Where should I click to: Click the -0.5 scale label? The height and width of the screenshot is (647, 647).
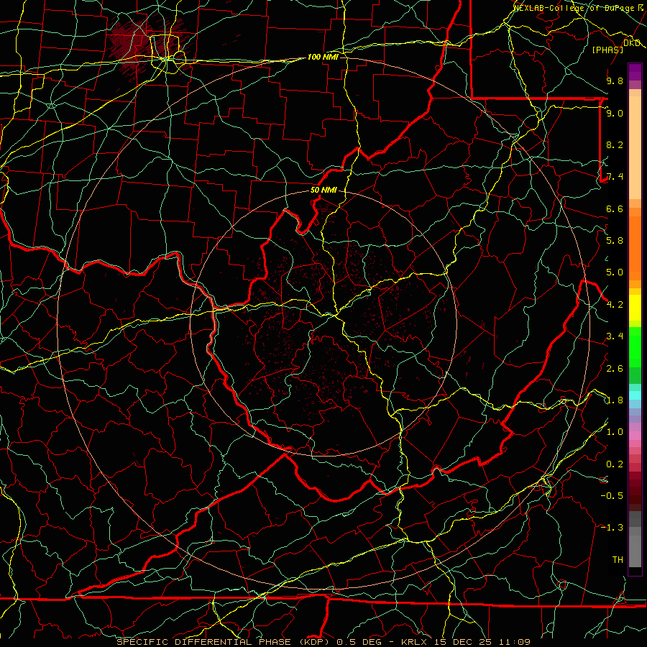[x=612, y=496]
